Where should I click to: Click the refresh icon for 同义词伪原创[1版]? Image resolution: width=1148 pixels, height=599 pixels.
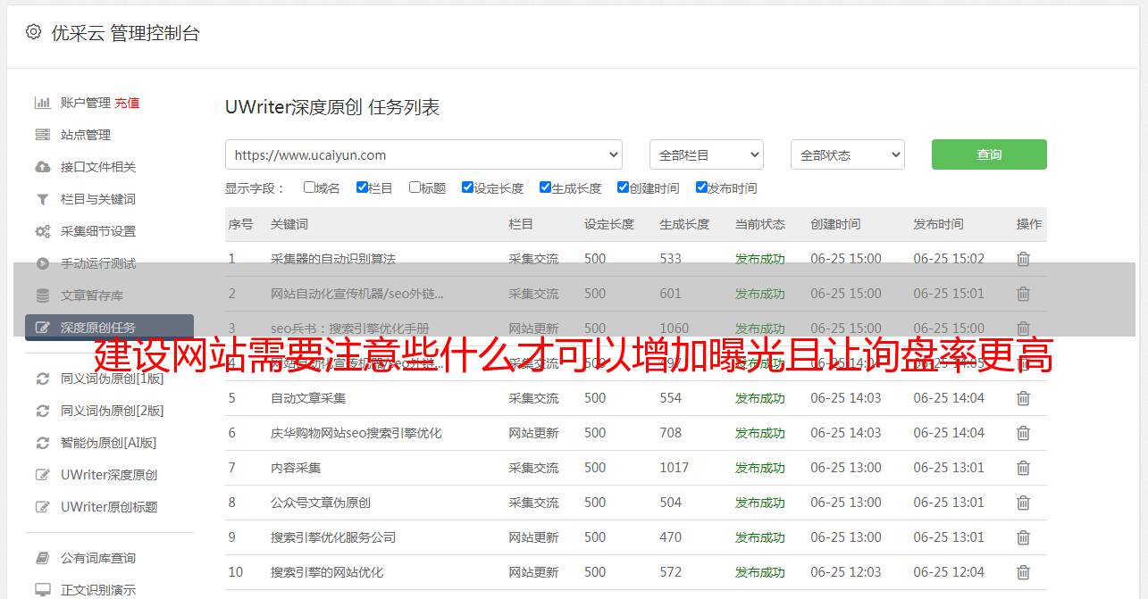click(42, 379)
